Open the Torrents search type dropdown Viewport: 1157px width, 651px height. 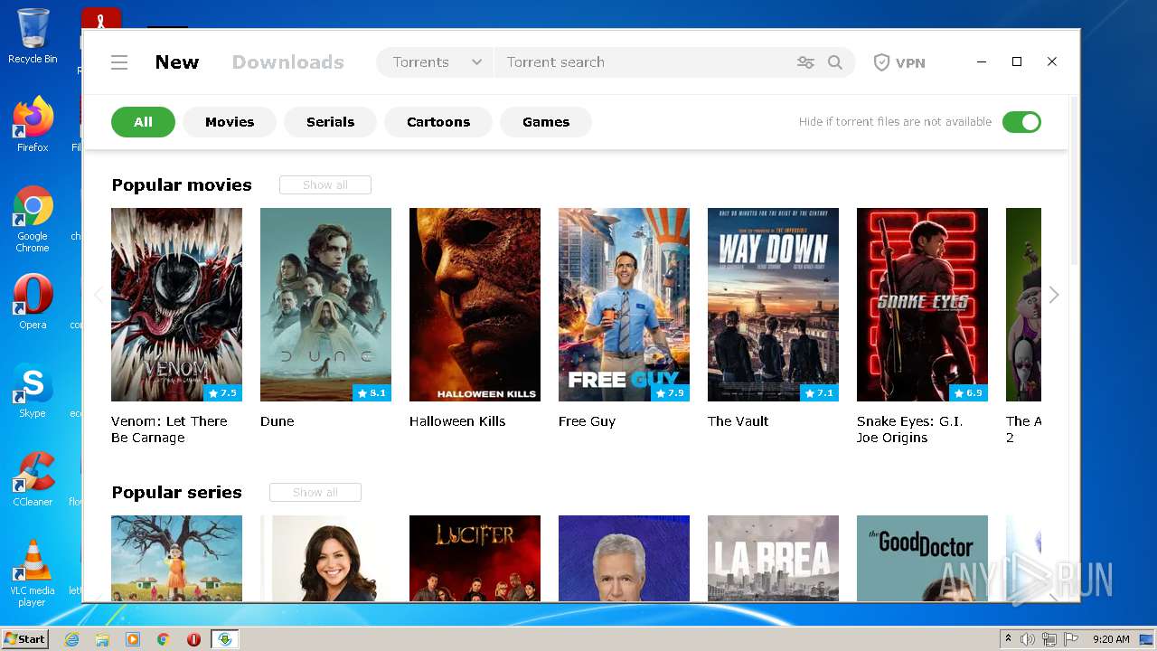436,62
